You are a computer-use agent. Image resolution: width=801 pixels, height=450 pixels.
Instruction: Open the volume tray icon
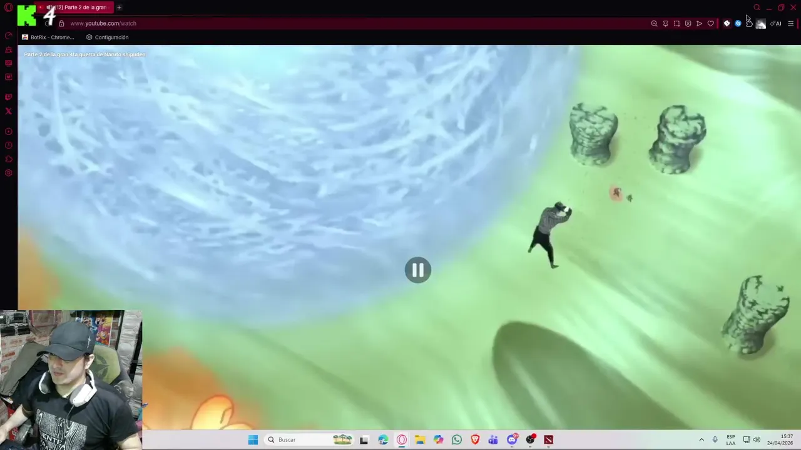click(757, 440)
